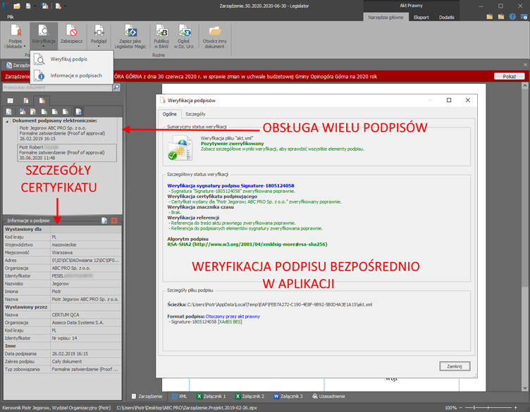Select the Piotr Robert signature entry
Screen dimensions: 530x412
(x=67, y=153)
